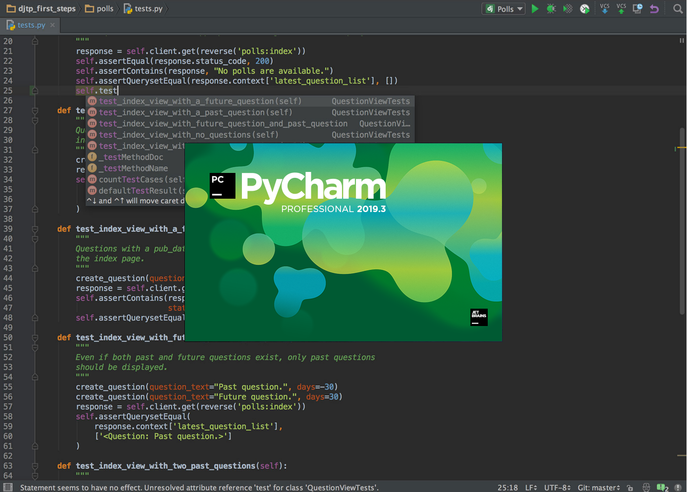Click the PyCharm splash screen image
Image resolution: width=687 pixels, height=492 pixels.
pyautogui.click(x=343, y=242)
